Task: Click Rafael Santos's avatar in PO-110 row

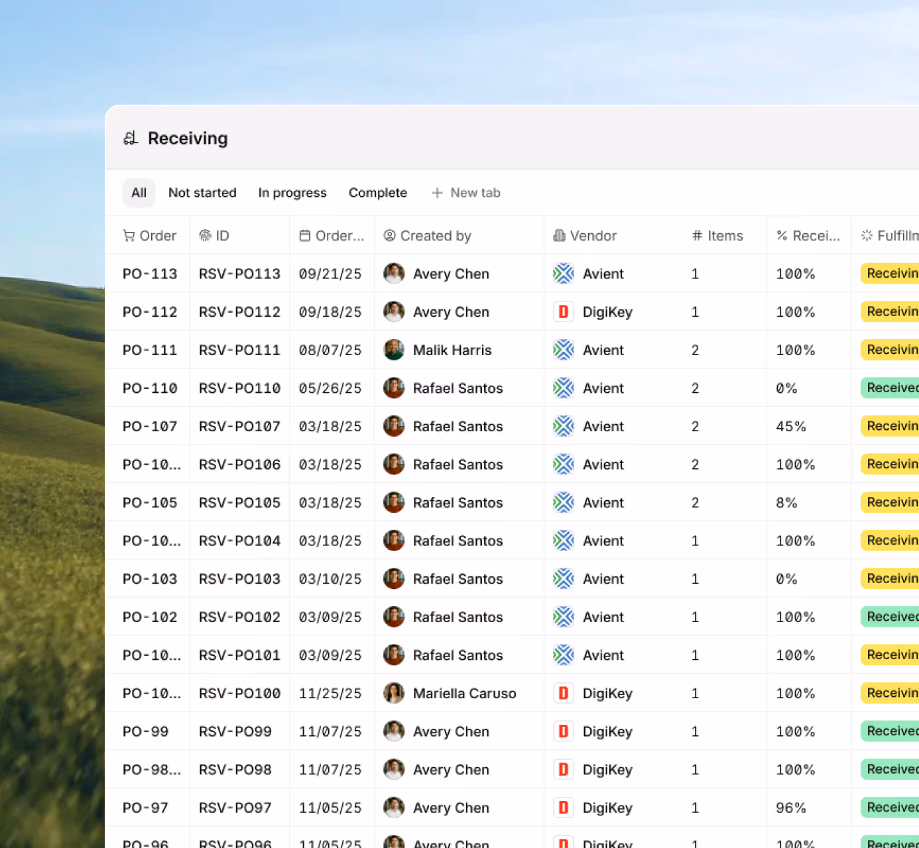Action: [x=394, y=388]
